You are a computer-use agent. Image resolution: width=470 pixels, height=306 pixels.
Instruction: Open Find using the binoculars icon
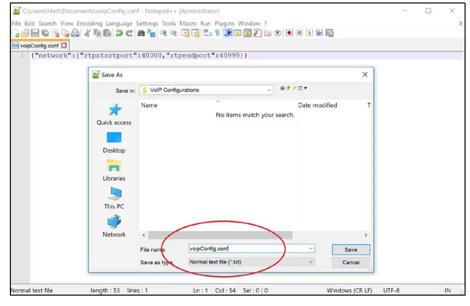(x=141, y=33)
